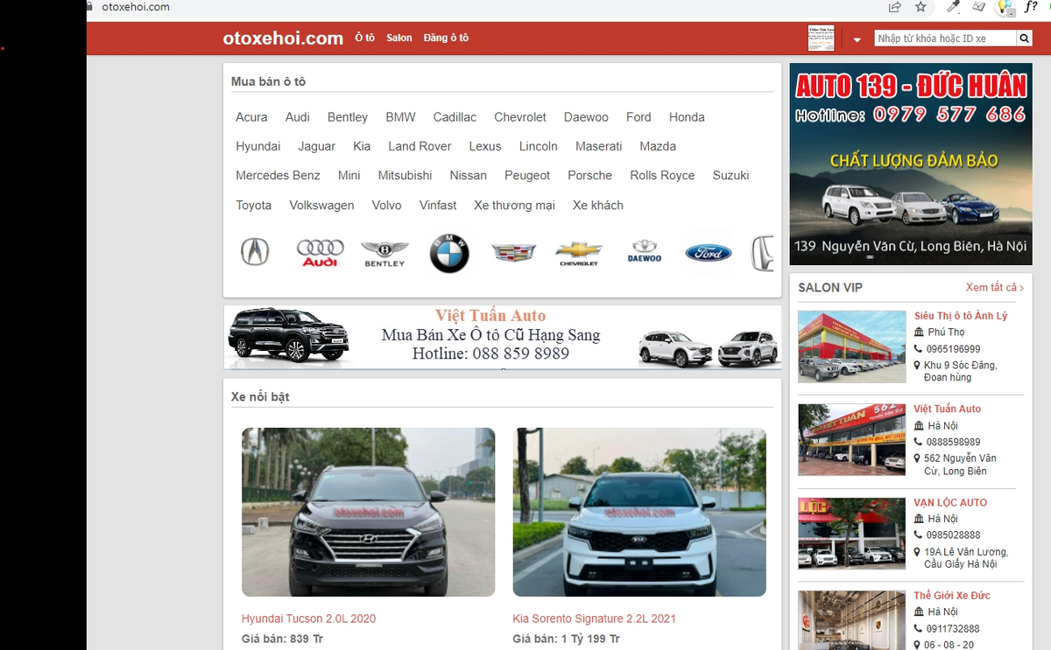1051x650 pixels.
Task: Click phone number 0888598989
Action: tap(954, 442)
